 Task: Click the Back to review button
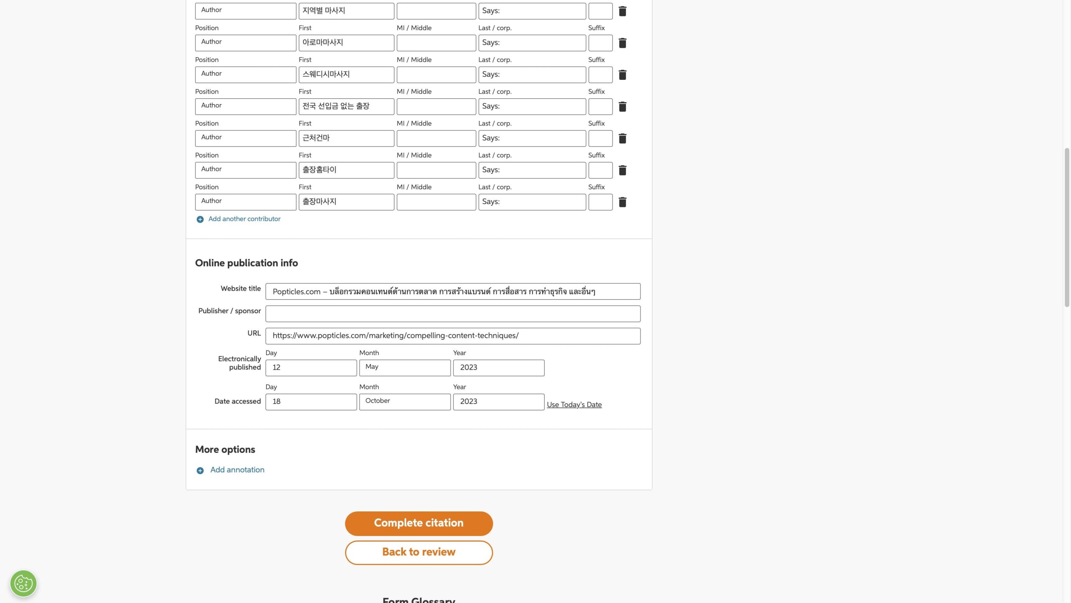pos(419,552)
